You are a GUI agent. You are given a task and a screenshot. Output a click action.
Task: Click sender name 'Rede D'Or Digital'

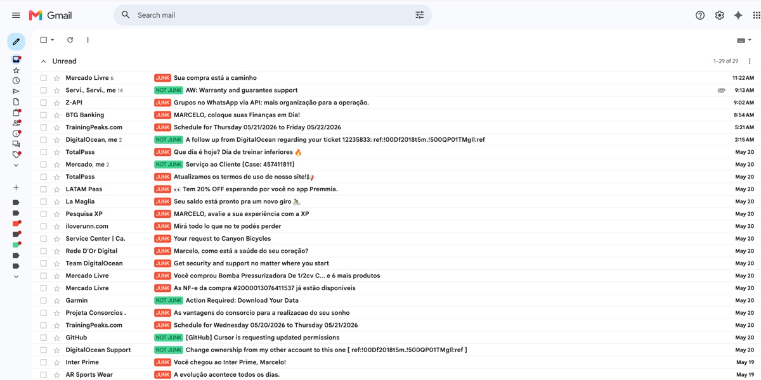click(91, 251)
